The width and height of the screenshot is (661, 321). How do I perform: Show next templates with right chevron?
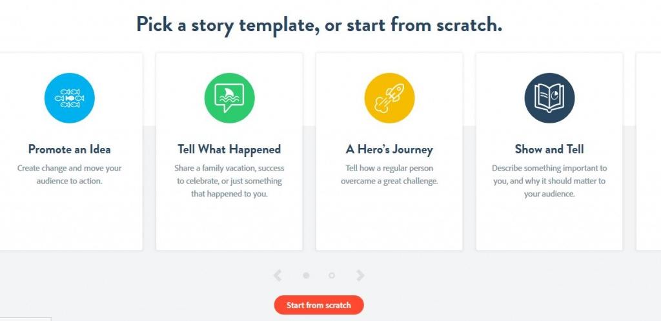360,275
